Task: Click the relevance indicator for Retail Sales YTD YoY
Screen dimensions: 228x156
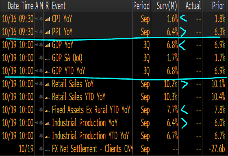Action: click(47, 98)
